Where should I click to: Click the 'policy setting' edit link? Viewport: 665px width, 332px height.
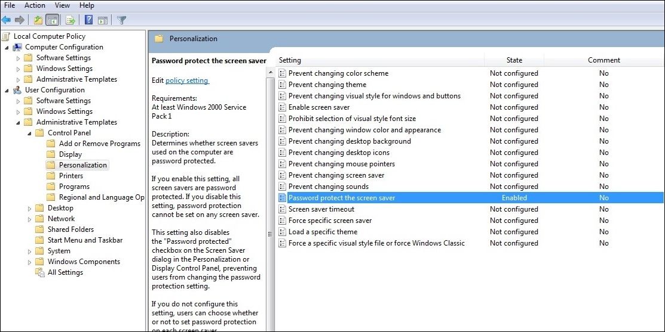pos(187,80)
